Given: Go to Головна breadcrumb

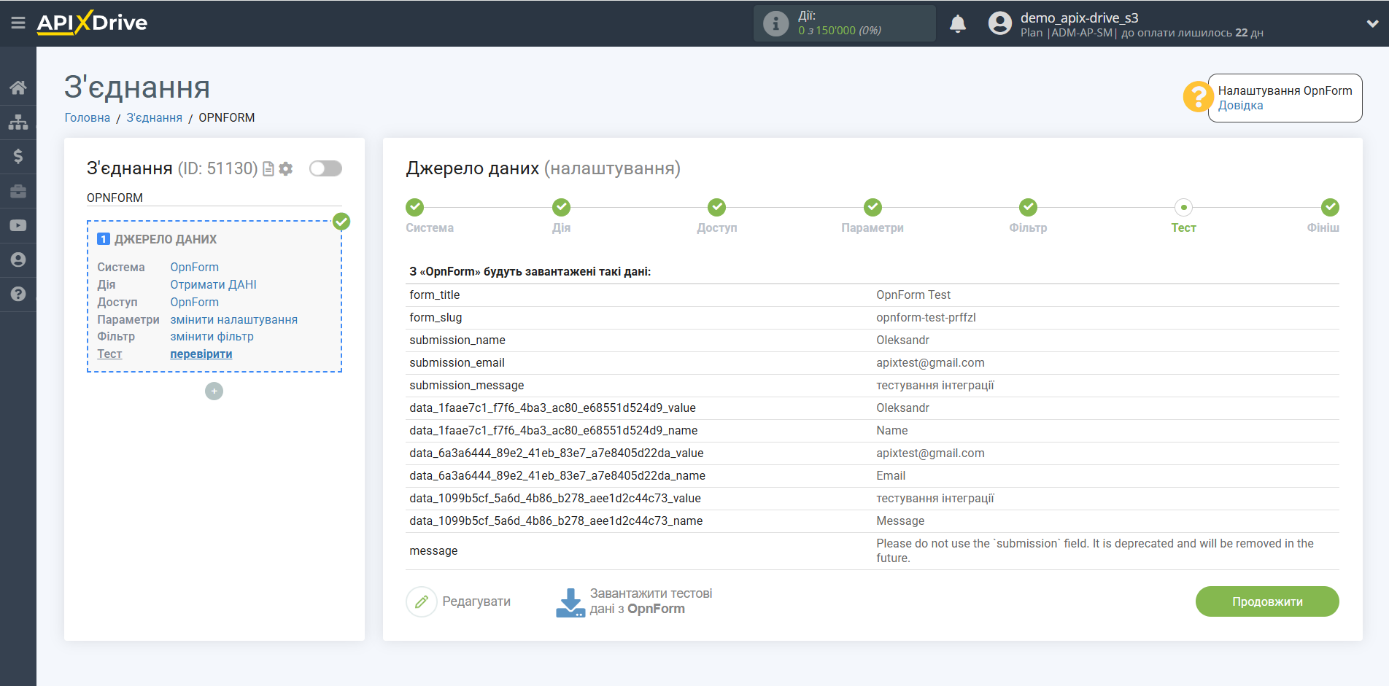Looking at the screenshot, I should 88,117.
